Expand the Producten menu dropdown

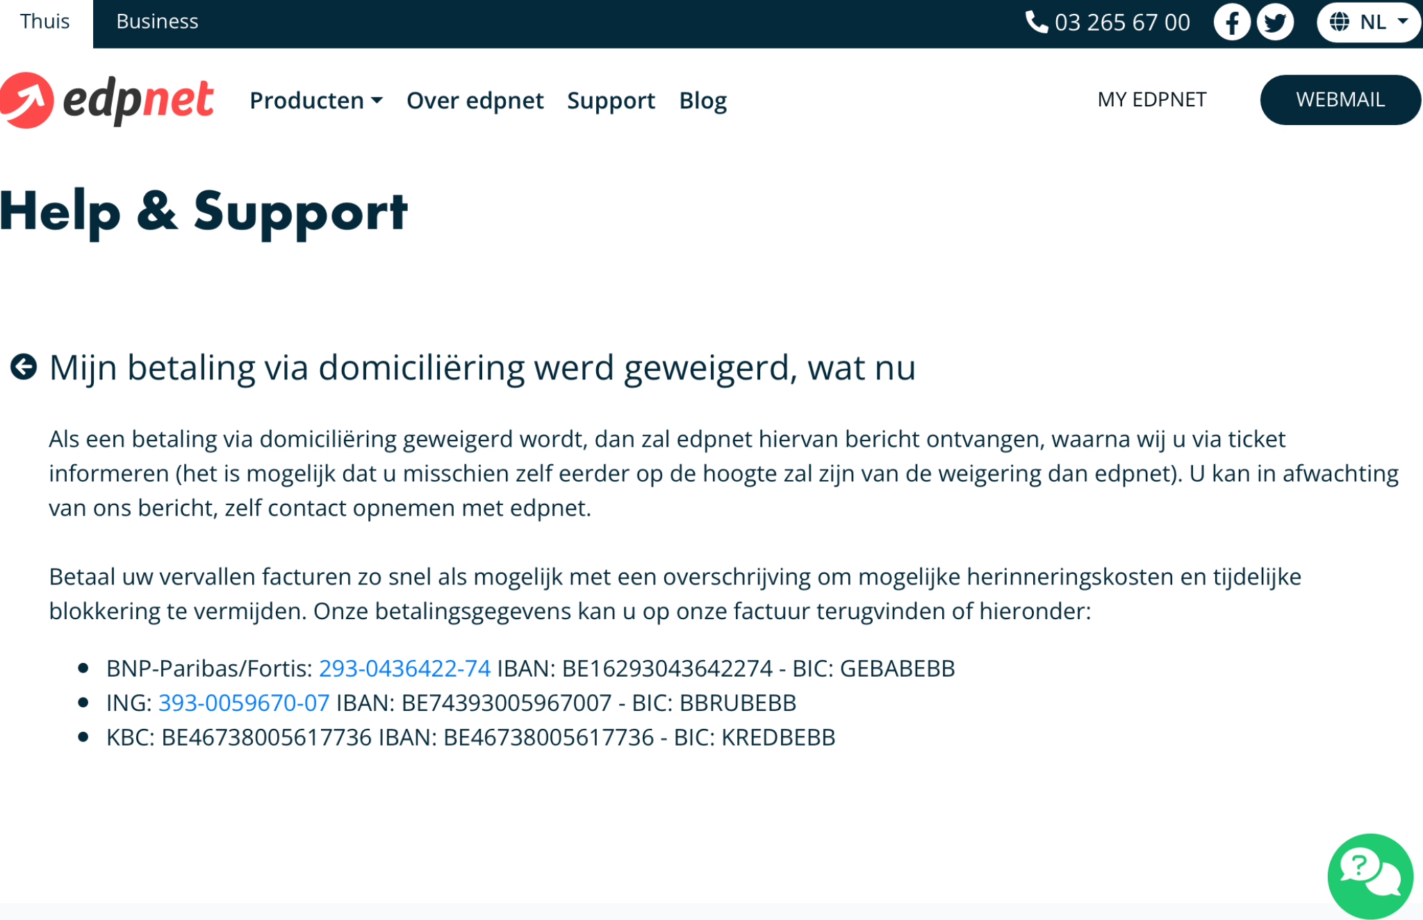tap(316, 101)
